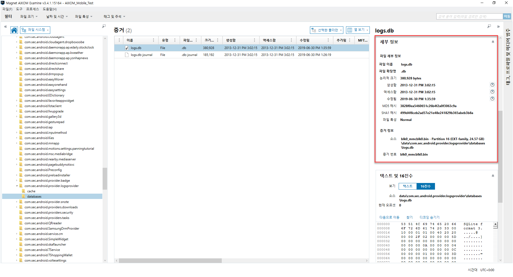Click the MD5 hash value text
Screen dimensions: 513x277
click(428, 106)
